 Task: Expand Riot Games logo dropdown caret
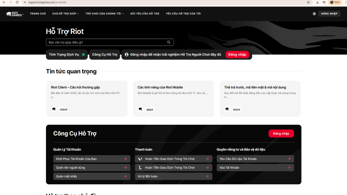click(x=23, y=14)
